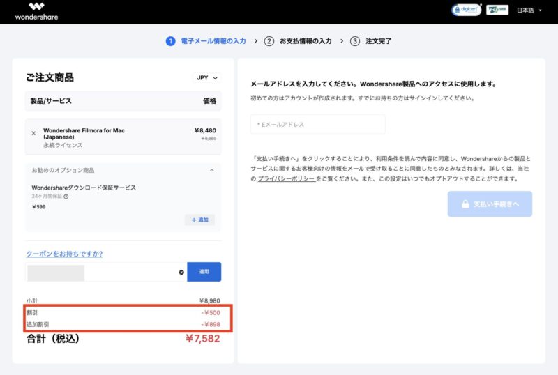Click the step 2 circle indicator
The image size is (558, 375).
point(269,41)
